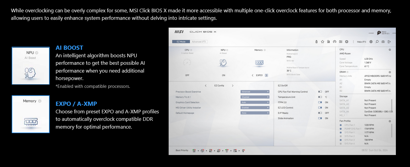The width and height of the screenshot is (410, 167).
Task: Click the 4.30 GHz speed value
Action: coord(369,59)
